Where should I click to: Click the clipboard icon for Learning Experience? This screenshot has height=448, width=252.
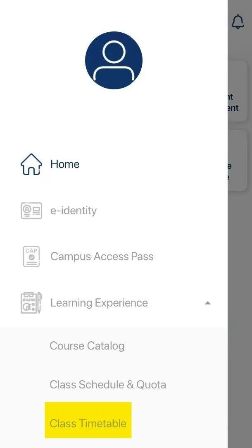pos(31,303)
